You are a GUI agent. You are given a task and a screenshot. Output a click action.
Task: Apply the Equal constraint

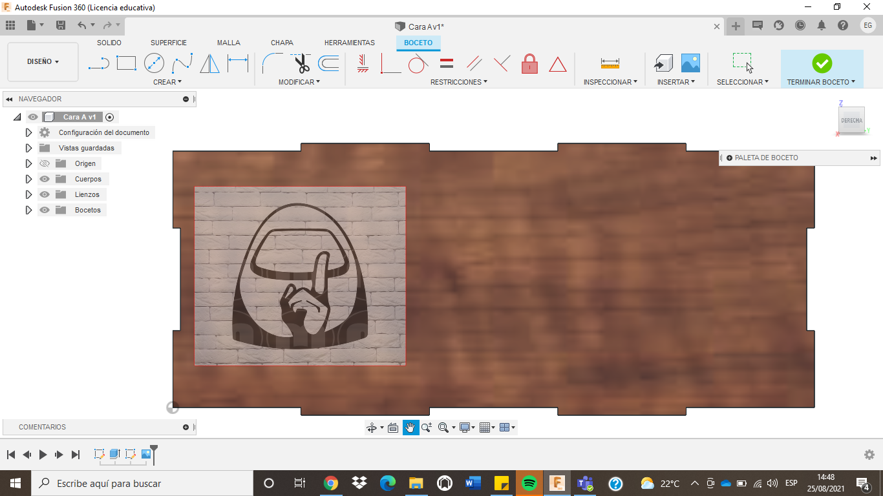click(x=445, y=63)
